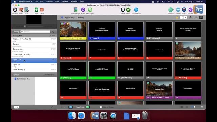Toggle the Output toolbar icon

[184, 10]
